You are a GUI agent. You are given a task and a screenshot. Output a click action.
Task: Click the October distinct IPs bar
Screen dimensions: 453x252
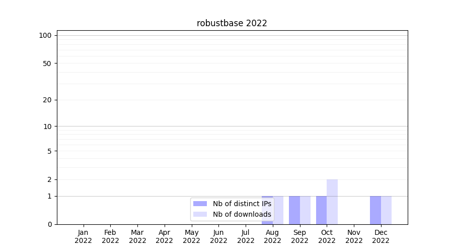[321, 210]
